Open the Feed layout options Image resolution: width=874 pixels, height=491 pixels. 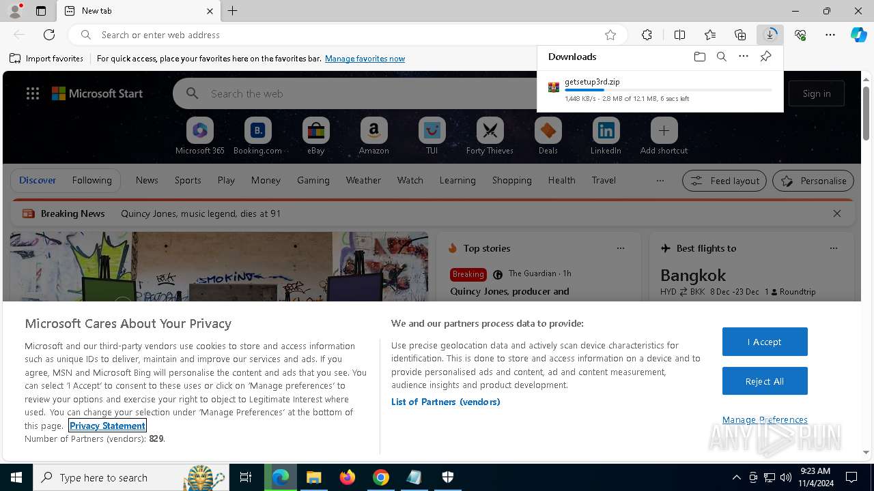click(724, 181)
